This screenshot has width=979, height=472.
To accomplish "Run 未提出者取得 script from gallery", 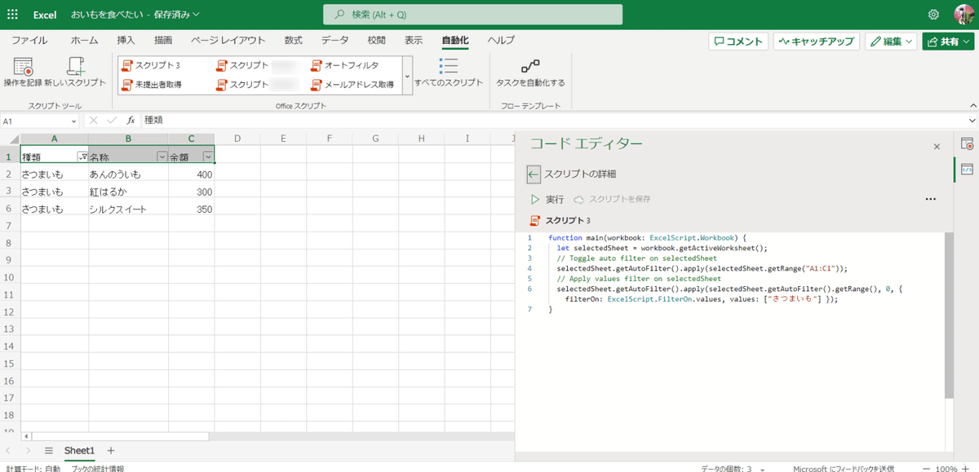I will point(152,84).
